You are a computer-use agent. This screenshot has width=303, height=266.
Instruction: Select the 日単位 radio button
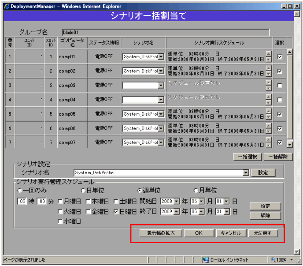click(x=83, y=191)
